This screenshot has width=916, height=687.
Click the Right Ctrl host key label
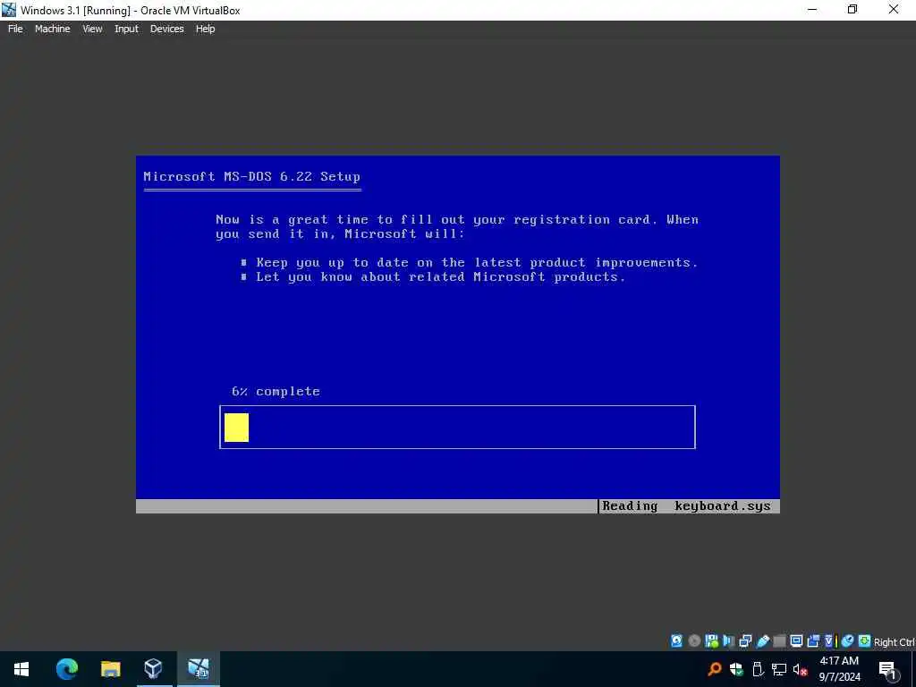point(895,642)
